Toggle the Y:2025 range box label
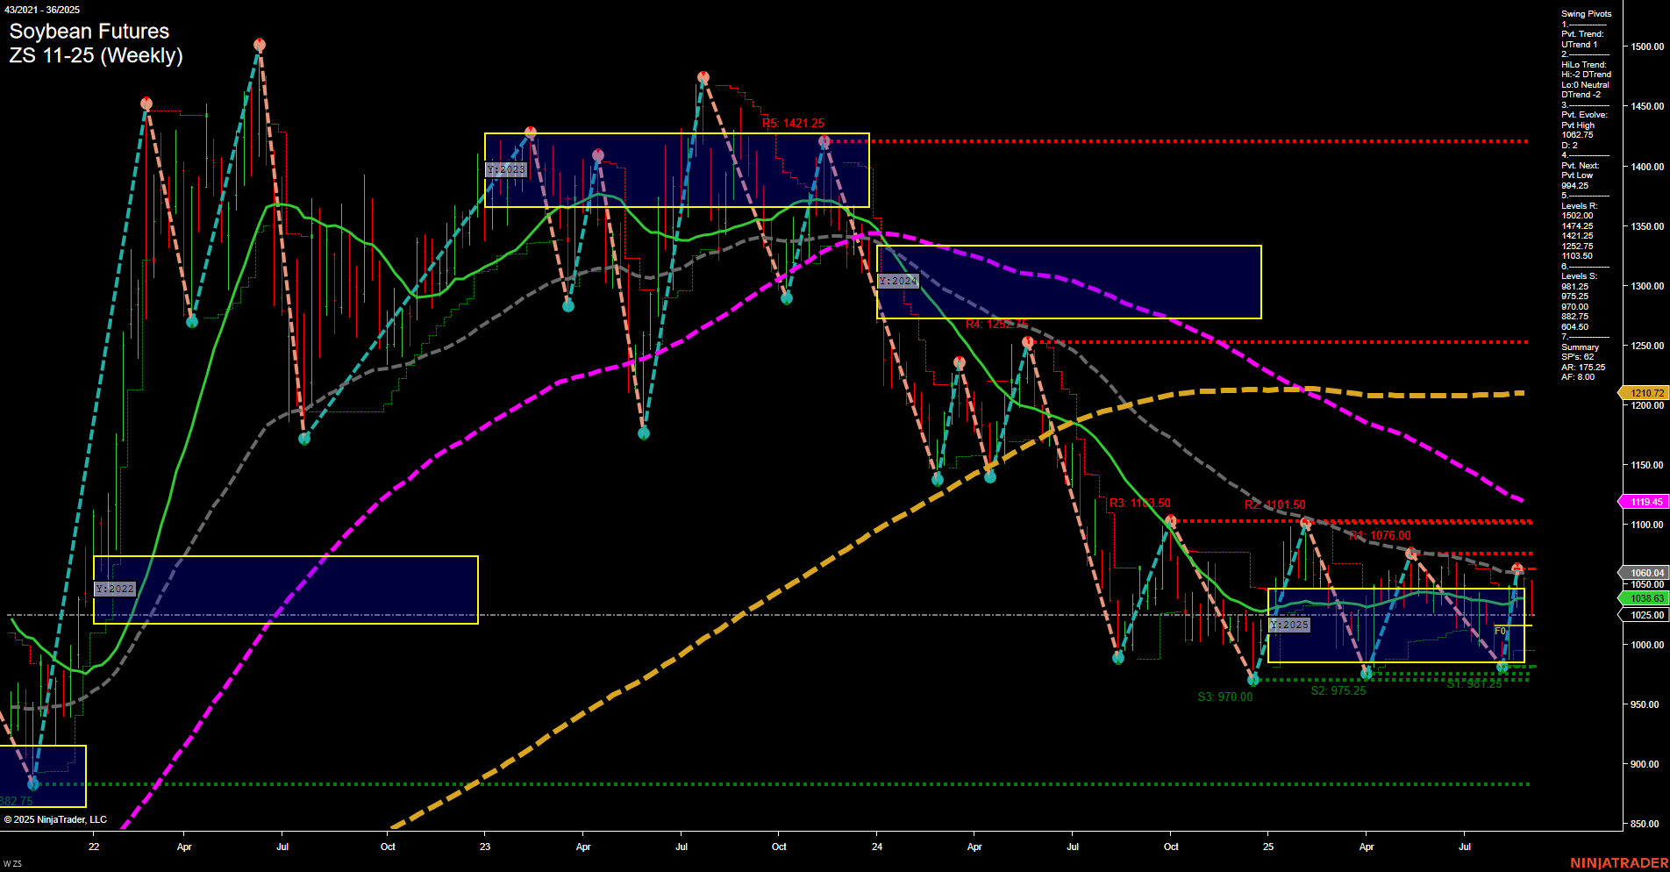This screenshot has height=872, width=1670. point(1289,625)
